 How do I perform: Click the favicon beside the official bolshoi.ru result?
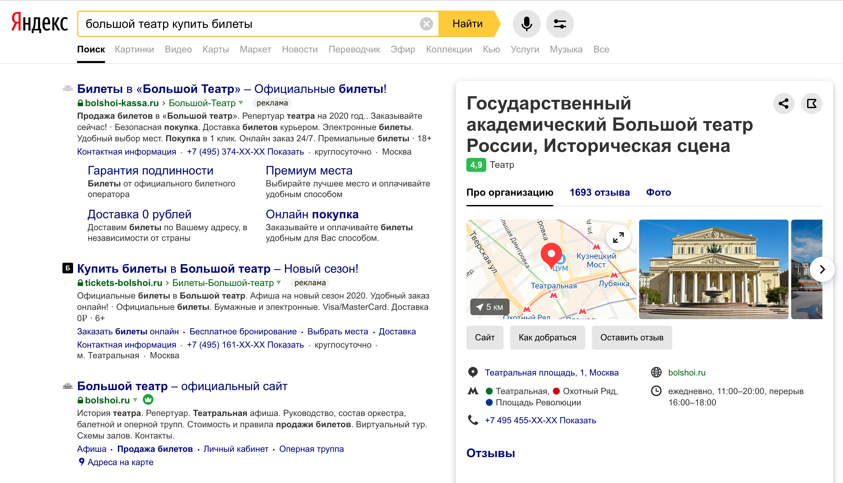[68, 386]
